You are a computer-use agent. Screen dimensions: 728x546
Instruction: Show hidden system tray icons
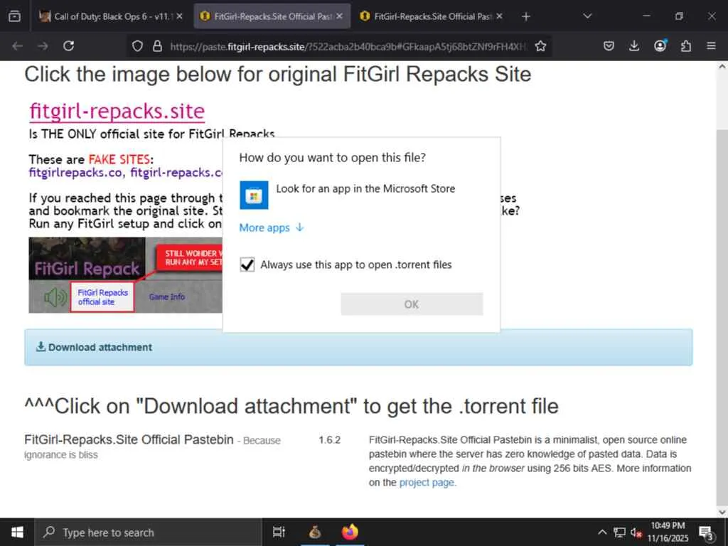coord(601,532)
